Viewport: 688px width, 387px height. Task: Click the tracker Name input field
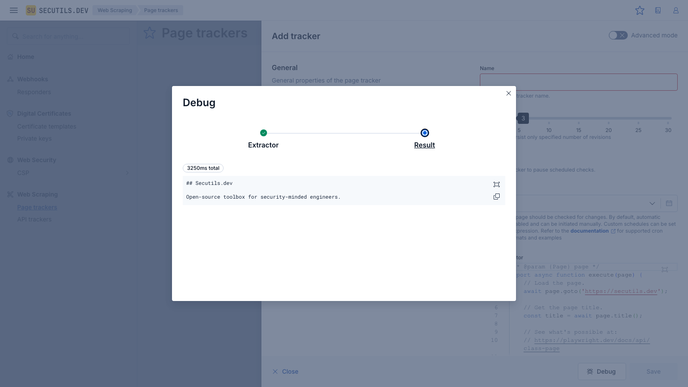pos(578,82)
